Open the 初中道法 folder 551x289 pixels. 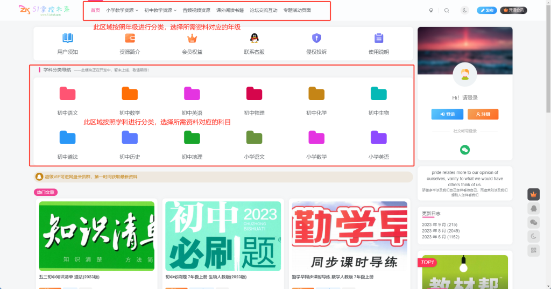coord(67,137)
